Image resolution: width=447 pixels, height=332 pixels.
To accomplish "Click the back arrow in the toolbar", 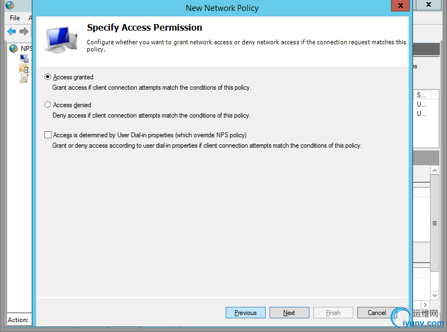I will tap(12, 32).
